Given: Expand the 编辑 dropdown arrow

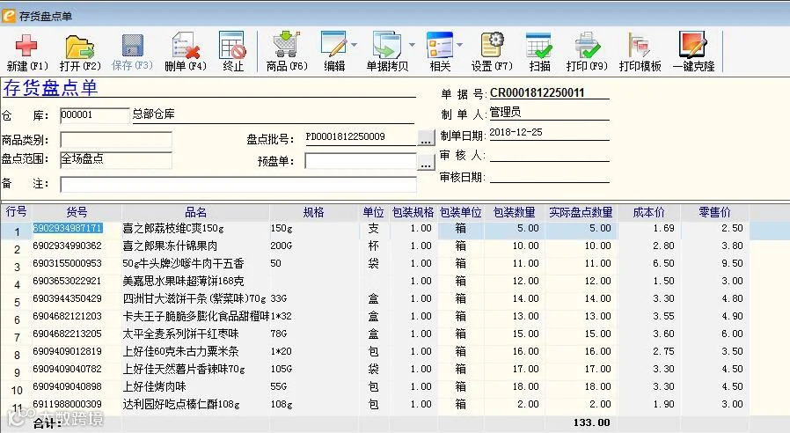Looking at the screenshot, I should (x=355, y=45).
